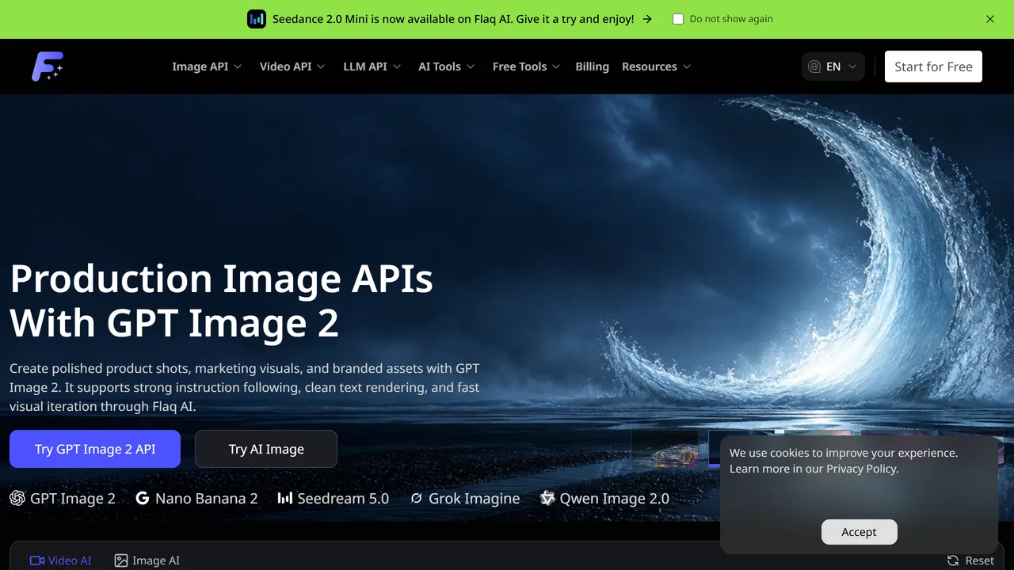Select the Seedream 5.0 bars icon
This screenshot has width=1014, height=570.
tap(285, 498)
